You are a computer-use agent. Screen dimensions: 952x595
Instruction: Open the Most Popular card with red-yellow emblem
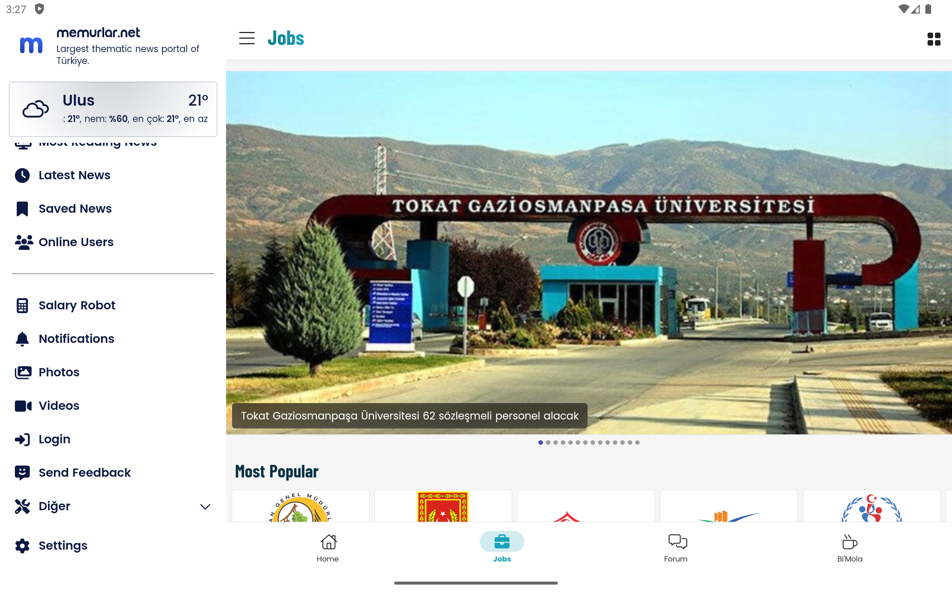[443, 506]
